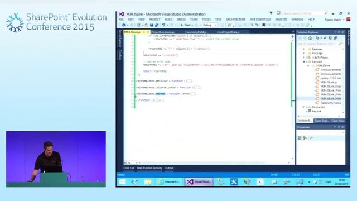
Task: Open the Debug configuration dropdown
Action: pyautogui.click(x=210, y=25)
